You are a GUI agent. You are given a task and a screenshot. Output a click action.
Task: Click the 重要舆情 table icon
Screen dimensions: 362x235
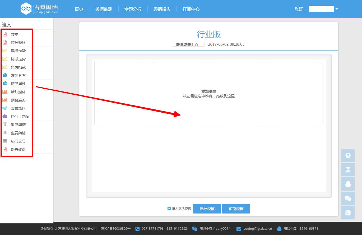click(5, 133)
